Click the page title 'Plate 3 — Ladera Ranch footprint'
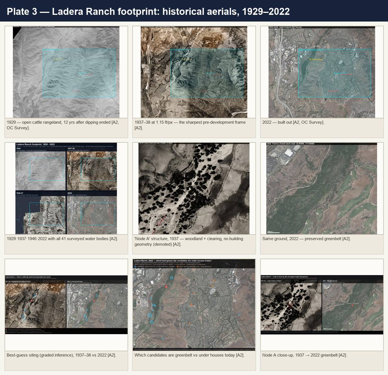The image size is (388, 375). click(148, 12)
